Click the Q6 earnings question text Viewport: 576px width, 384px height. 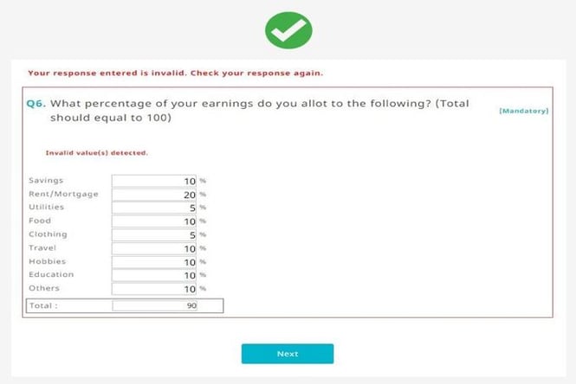pos(260,111)
